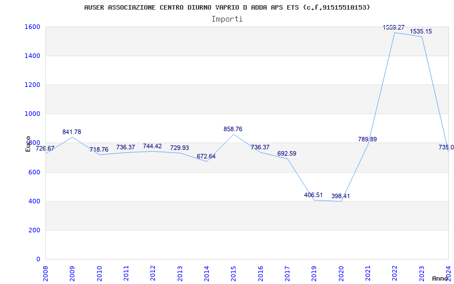The width and height of the screenshot is (454, 284).
Task: Click the 672.64 data label
Action: point(206,156)
